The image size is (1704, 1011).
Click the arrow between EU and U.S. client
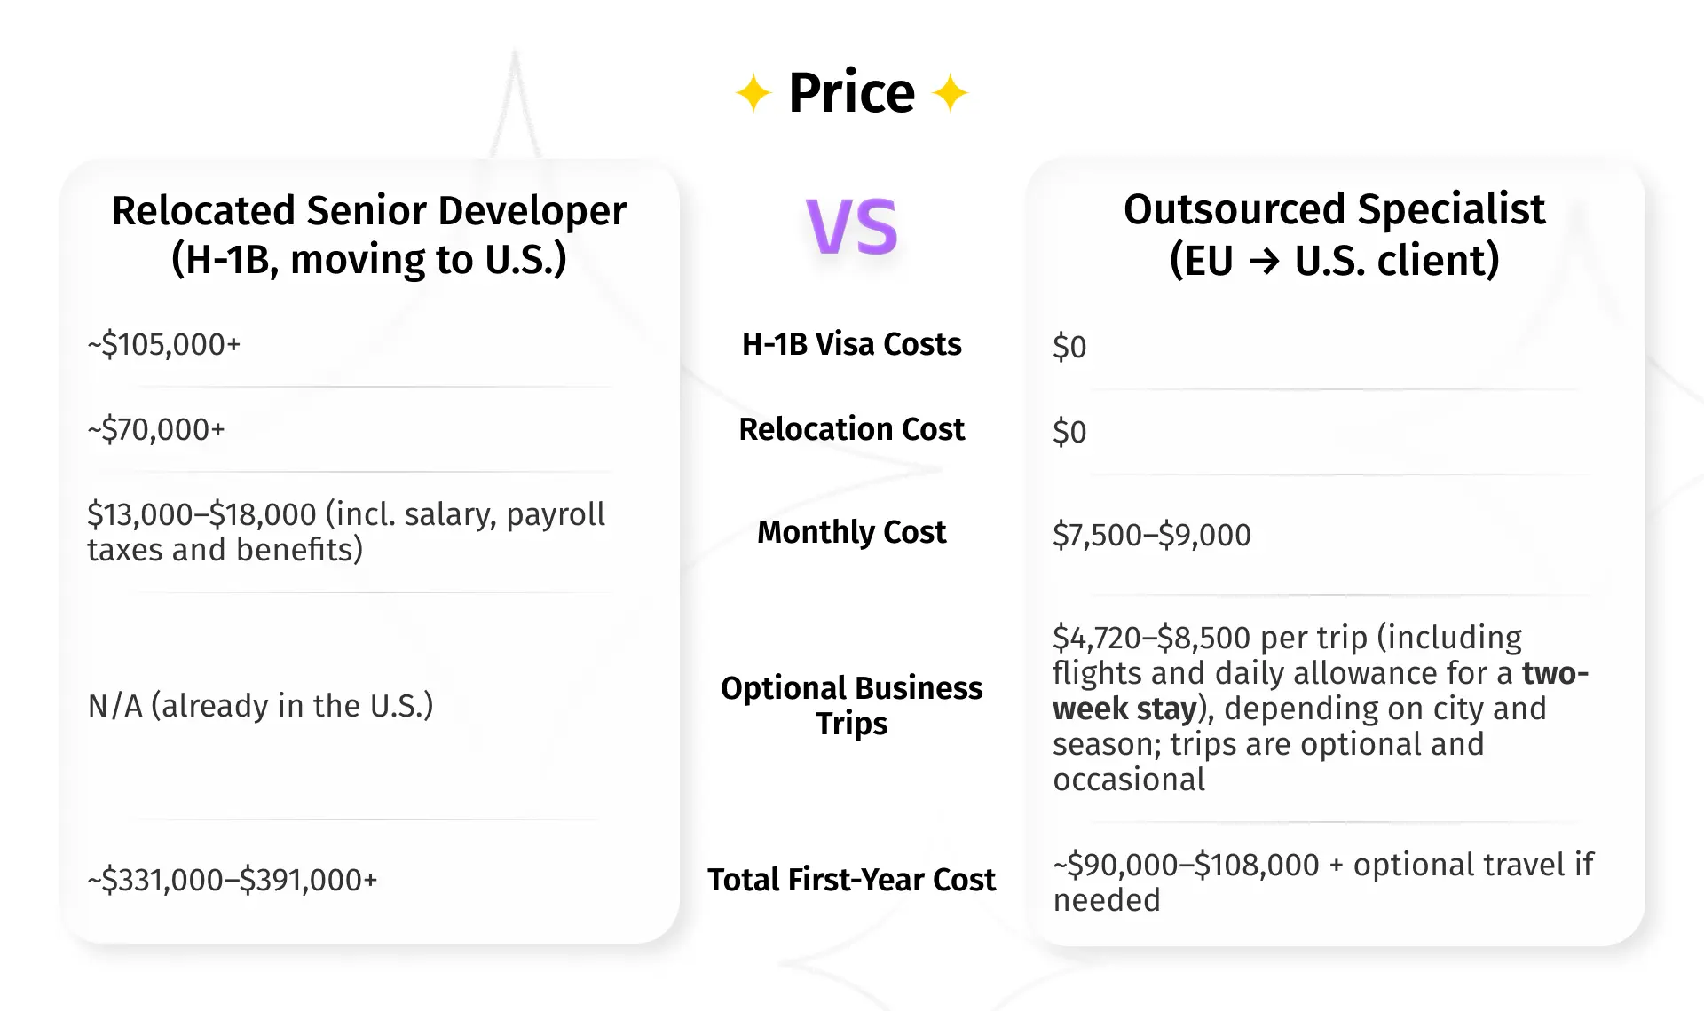[1264, 261]
